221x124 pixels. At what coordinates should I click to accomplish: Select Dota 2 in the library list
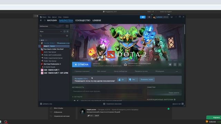point(54,46)
